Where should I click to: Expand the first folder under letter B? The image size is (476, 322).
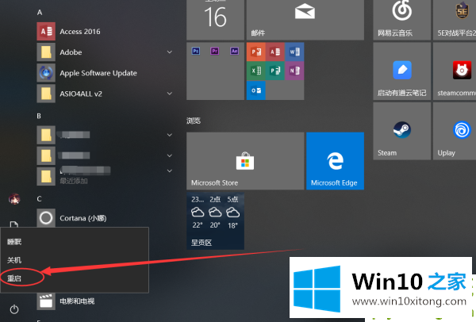169,135
